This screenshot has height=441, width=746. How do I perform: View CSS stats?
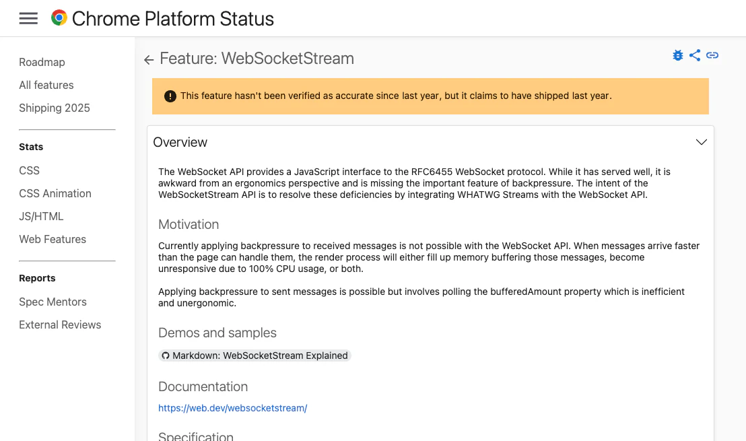point(29,170)
